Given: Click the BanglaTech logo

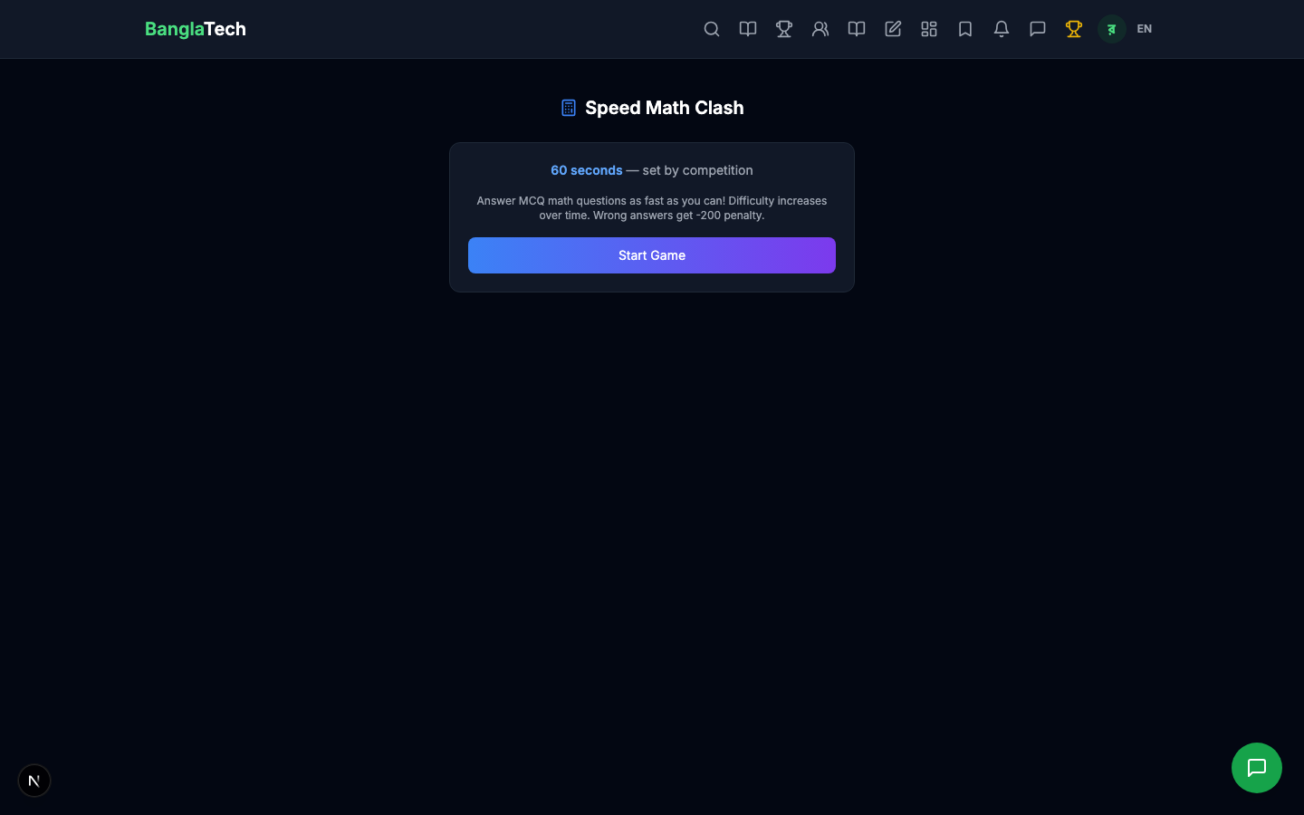Looking at the screenshot, I should pos(196,29).
